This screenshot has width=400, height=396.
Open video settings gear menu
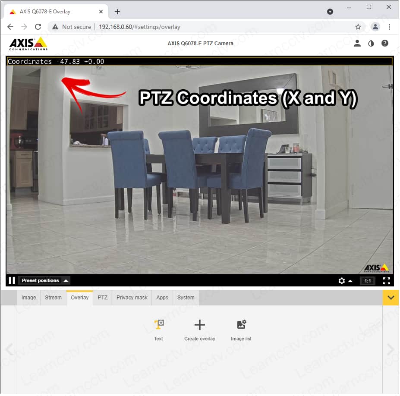[x=342, y=281]
